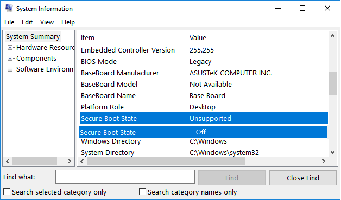Screen dimensions: 341x200
Task: Open the View menu
Action: point(47,22)
